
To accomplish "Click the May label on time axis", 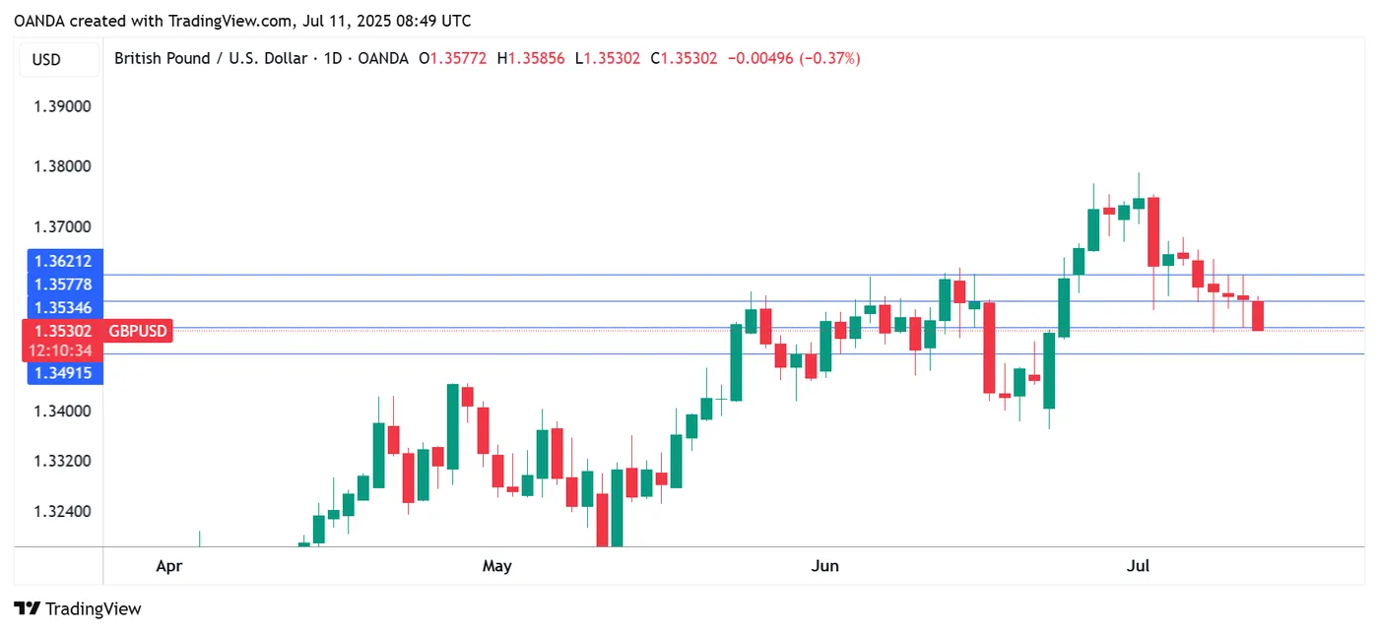I will point(497,566).
